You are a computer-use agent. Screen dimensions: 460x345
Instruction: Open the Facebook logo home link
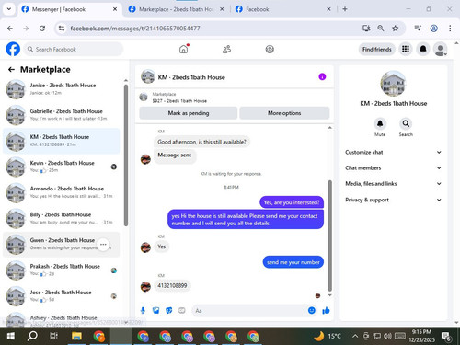(x=13, y=49)
